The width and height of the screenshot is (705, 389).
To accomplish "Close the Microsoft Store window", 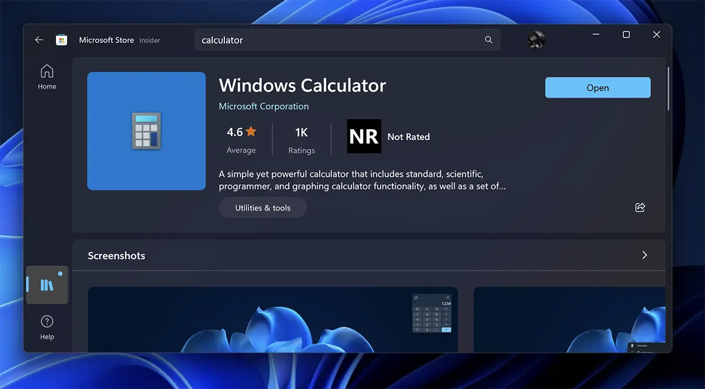I will tap(657, 35).
